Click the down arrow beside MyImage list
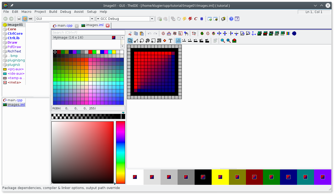 (x=122, y=46)
